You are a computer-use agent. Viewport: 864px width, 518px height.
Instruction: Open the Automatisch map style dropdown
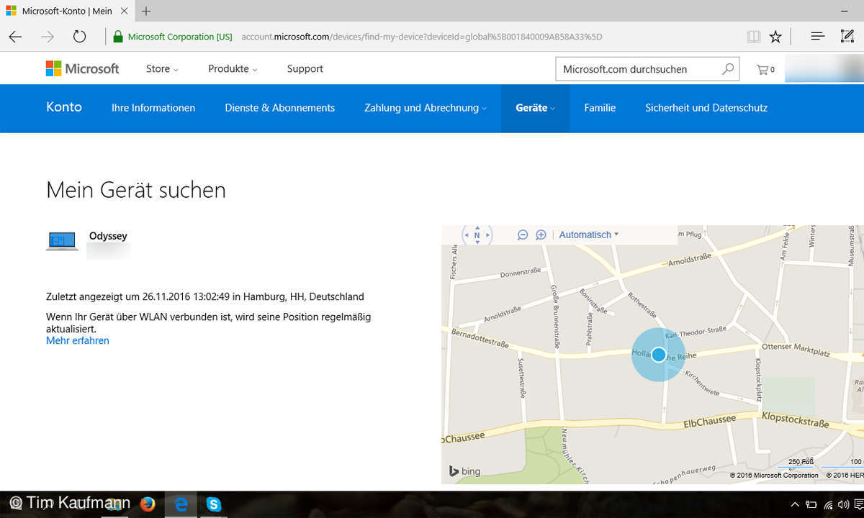pos(589,235)
